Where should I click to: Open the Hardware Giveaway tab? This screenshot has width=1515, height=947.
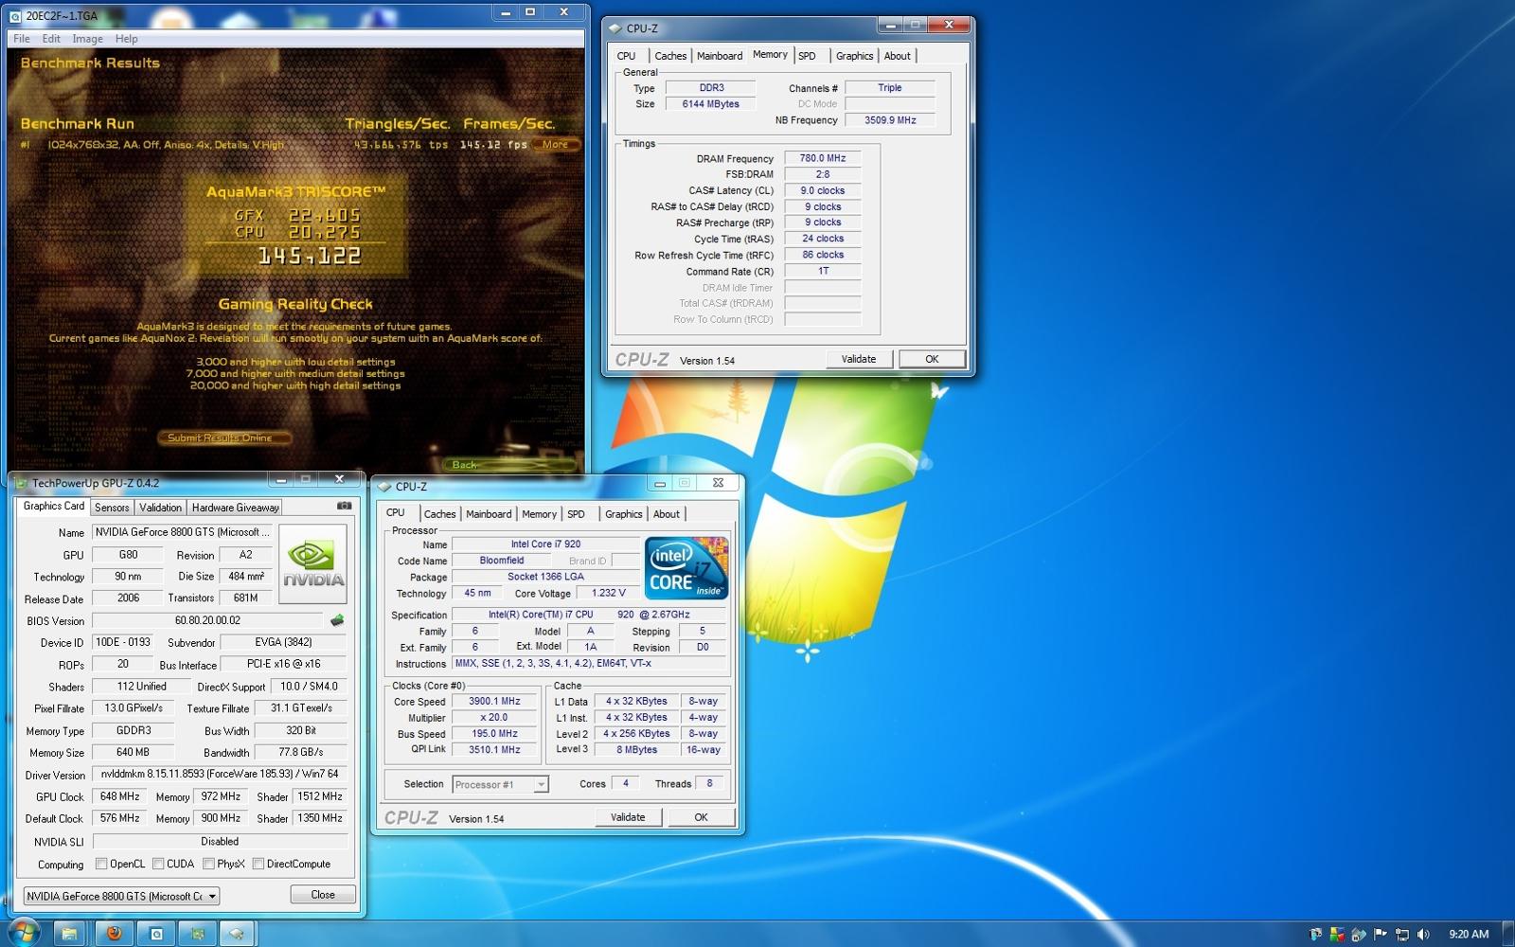pyautogui.click(x=236, y=508)
